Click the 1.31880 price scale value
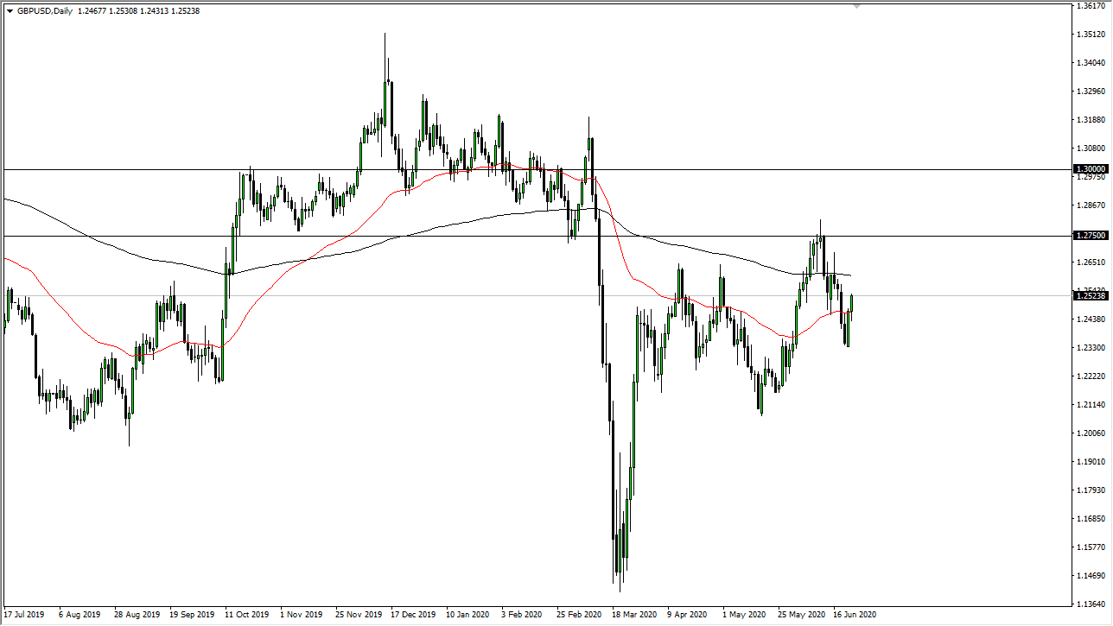Image resolution: width=1113 pixels, height=626 pixels. coord(1091,120)
